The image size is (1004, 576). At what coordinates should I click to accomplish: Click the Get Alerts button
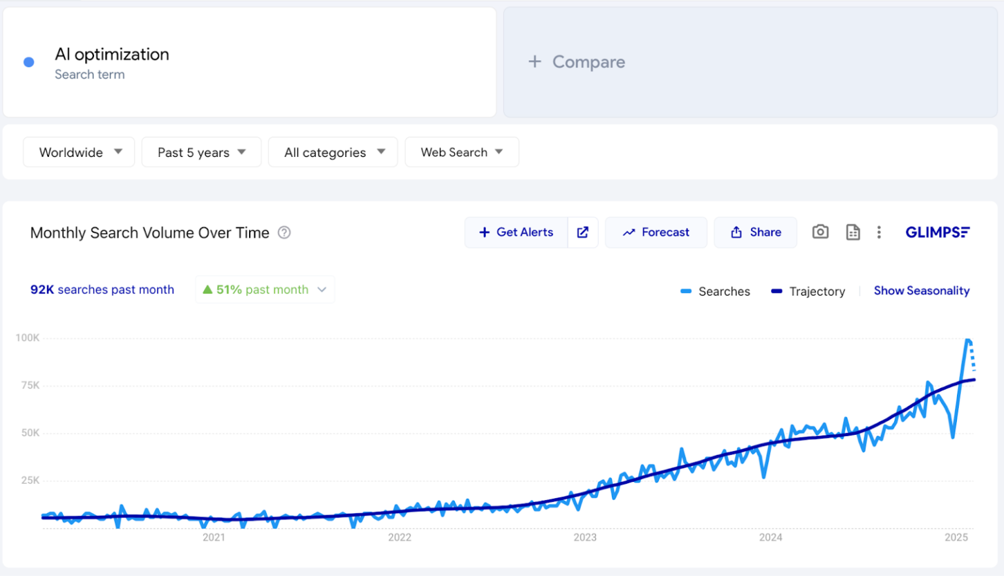516,232
